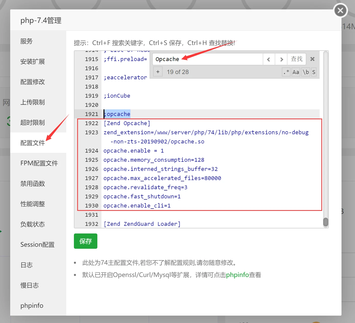
Task: Click the search input containing Opcache
Action: coord(206,59)
